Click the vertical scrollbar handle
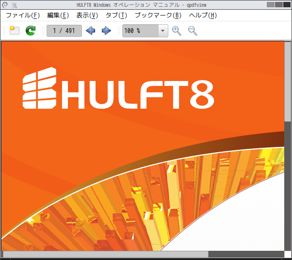 pos(288,81)
